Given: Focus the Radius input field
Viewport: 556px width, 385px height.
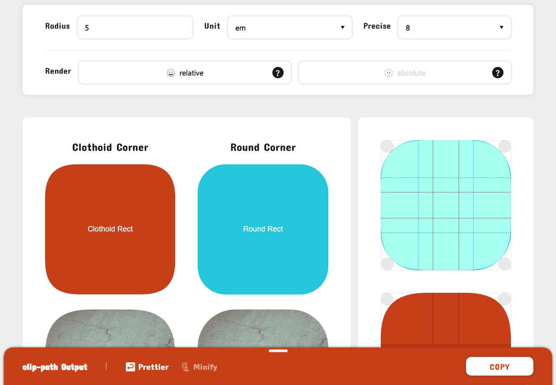Looking at the screenshot, I should pos(135,28).
